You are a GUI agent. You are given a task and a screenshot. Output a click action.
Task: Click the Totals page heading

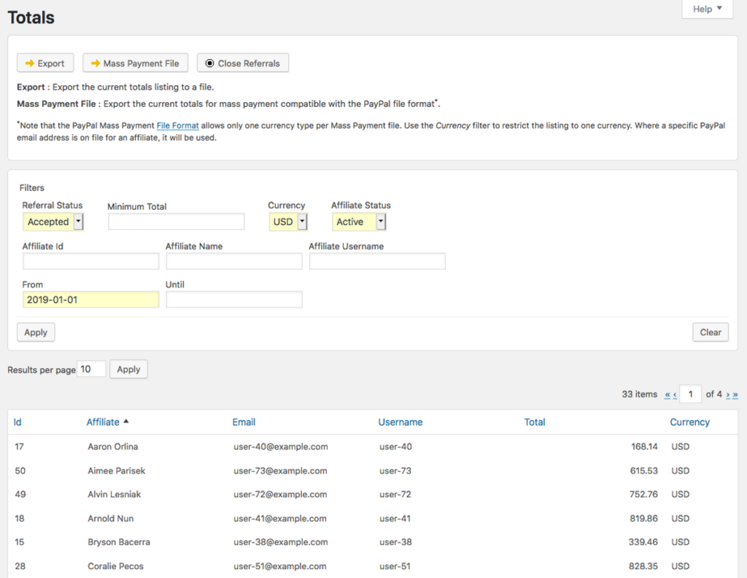click(31, 17)
